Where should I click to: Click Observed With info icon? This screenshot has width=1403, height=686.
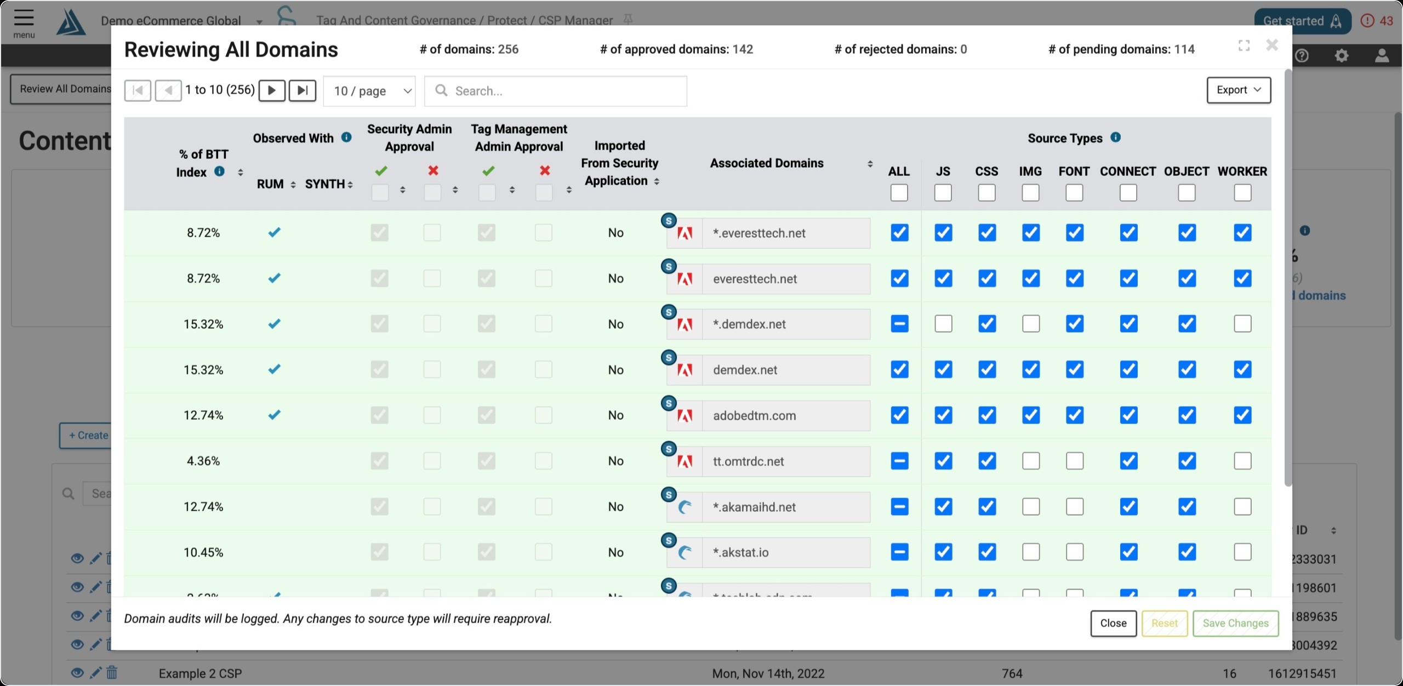pyautogui.click(x=346, y=137)
